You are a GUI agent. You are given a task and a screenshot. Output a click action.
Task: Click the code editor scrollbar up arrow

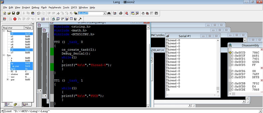pyautogui.click(x=148, y=28)
